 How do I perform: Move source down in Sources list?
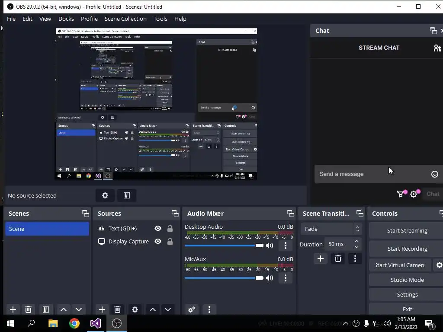[x=168, y=310]
